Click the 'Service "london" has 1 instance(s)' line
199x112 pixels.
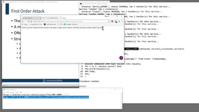click(x=99, y=9)
